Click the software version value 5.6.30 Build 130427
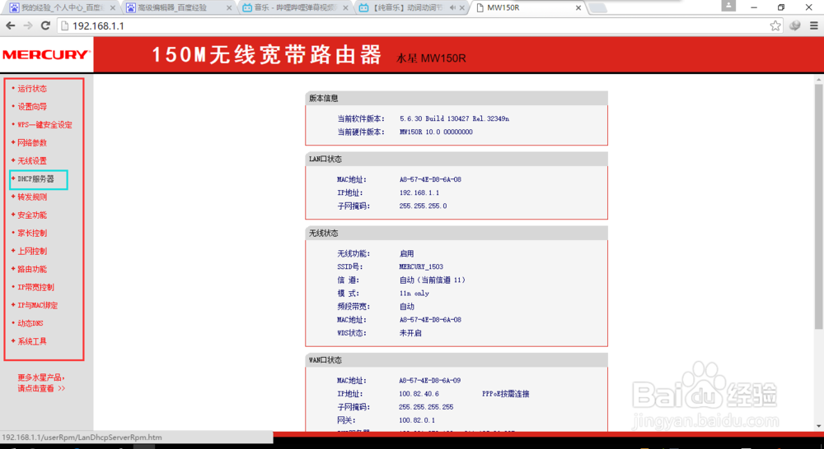 454,118
